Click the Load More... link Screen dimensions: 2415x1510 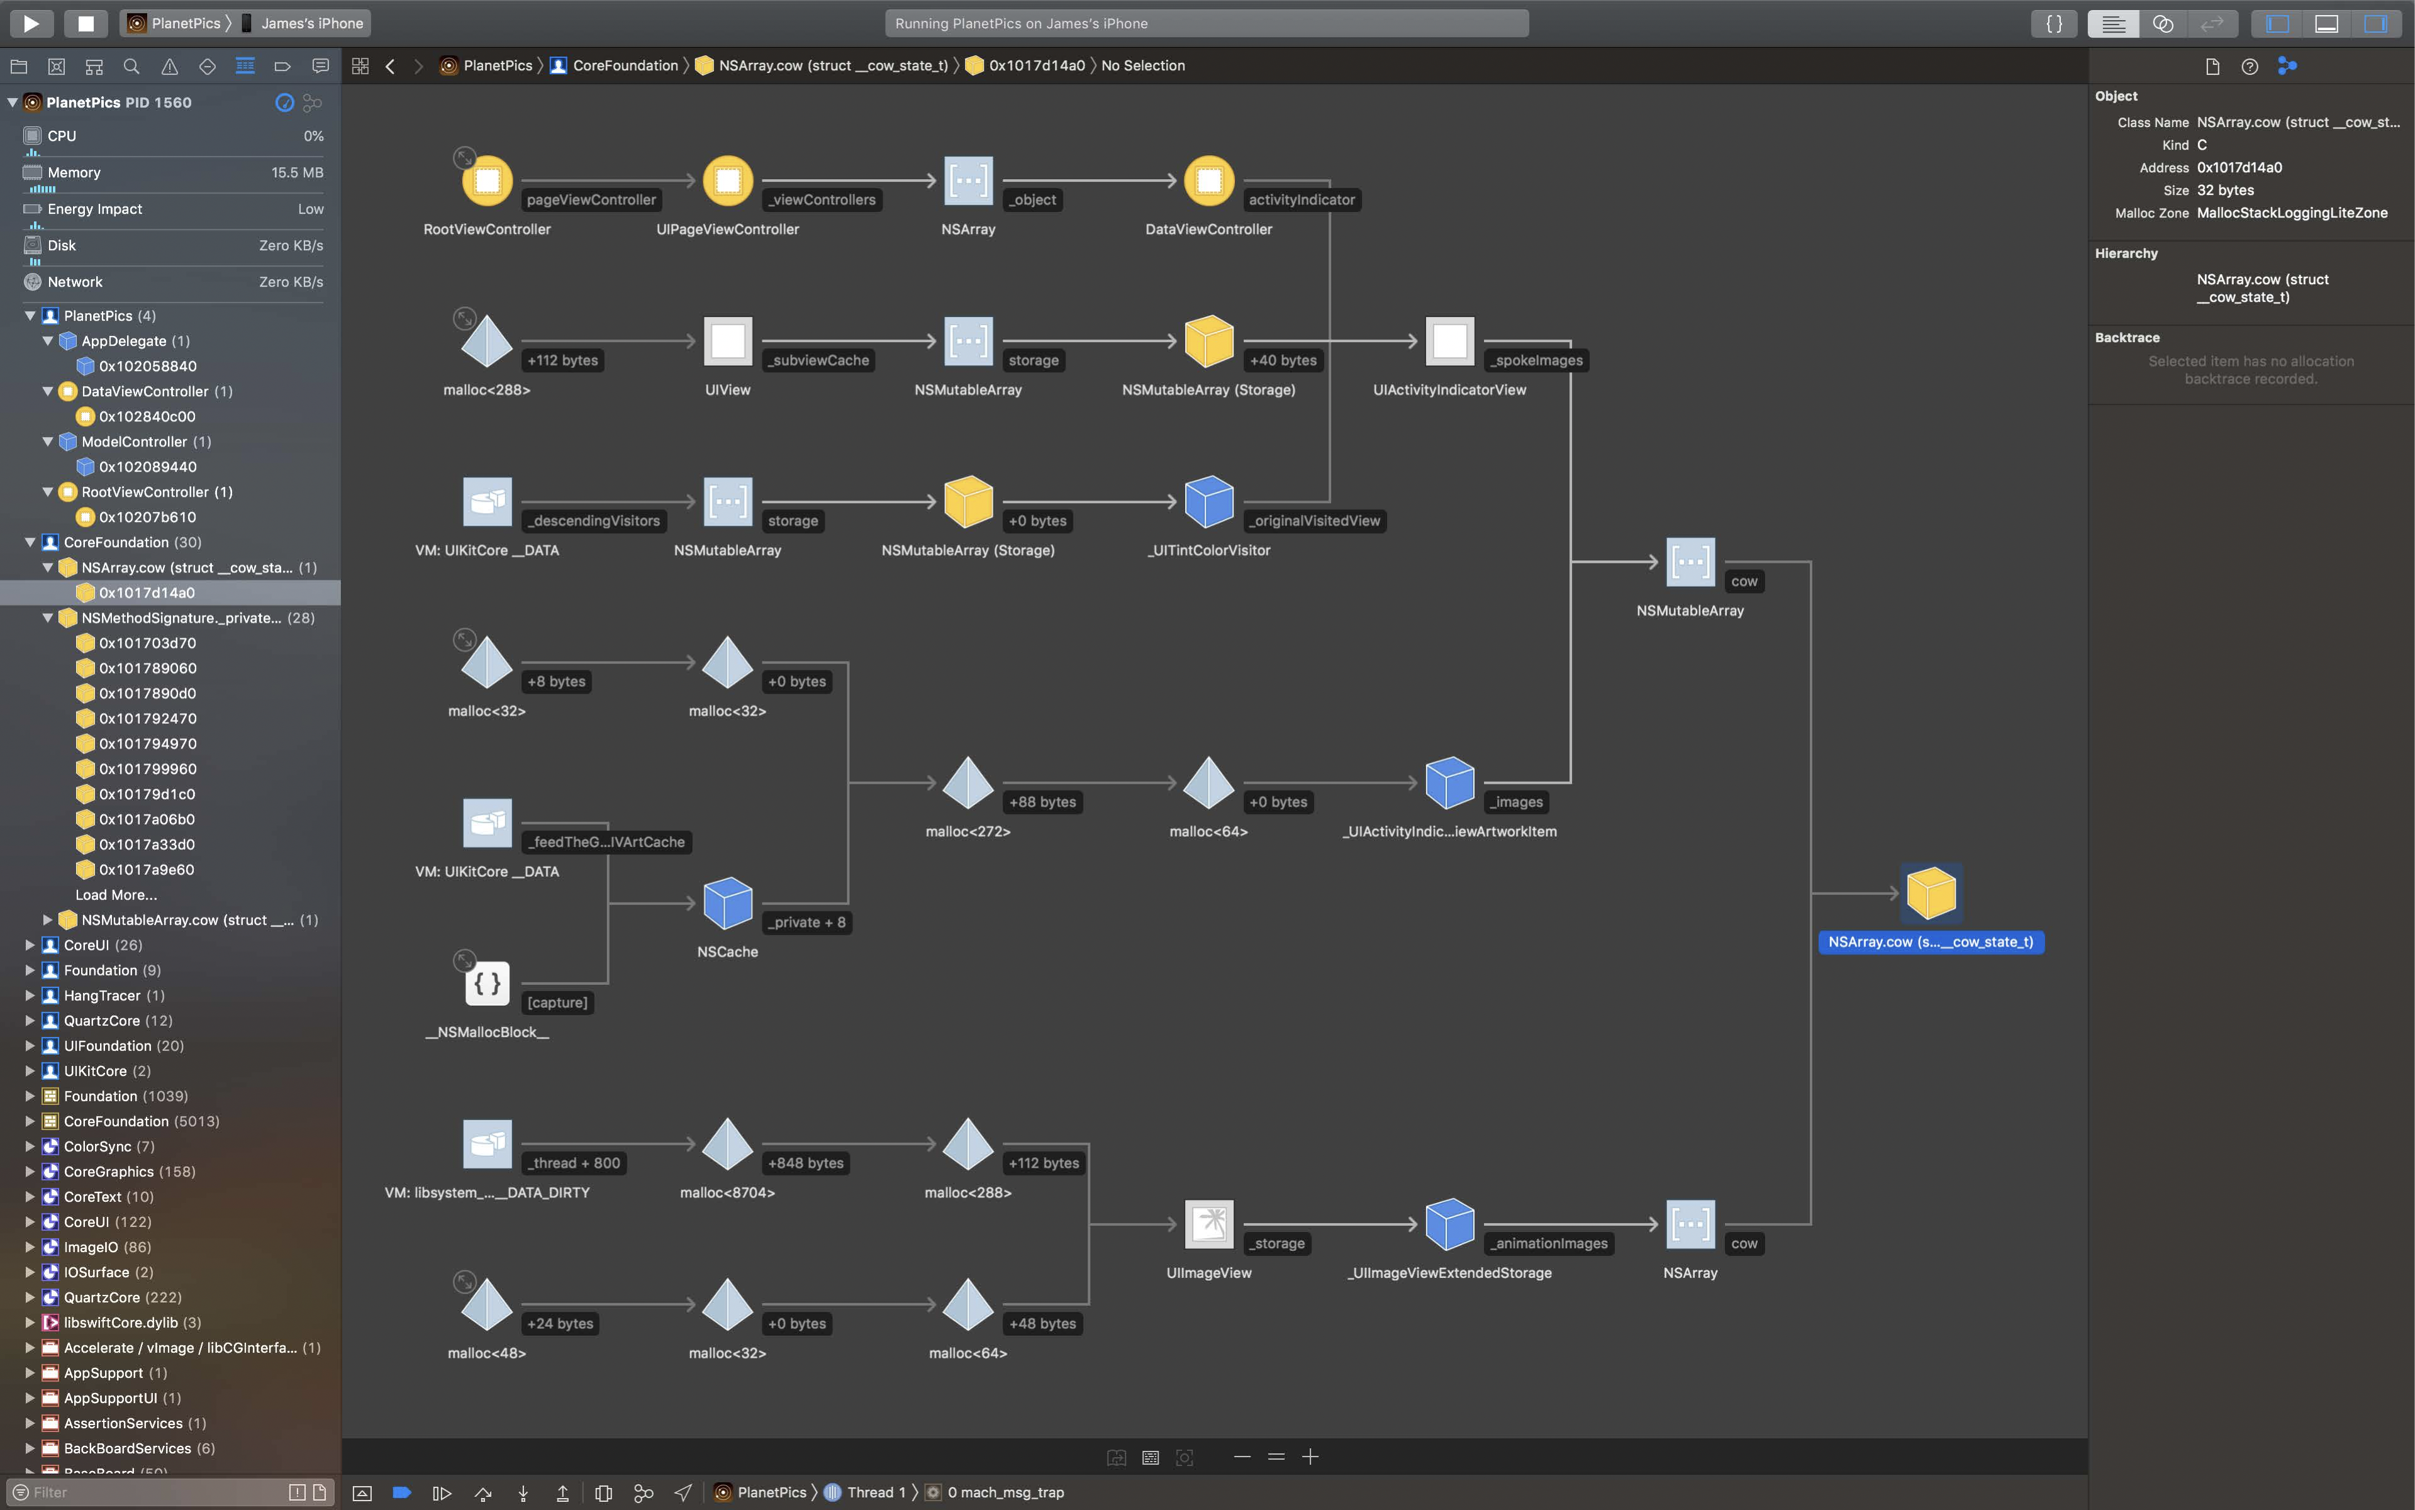tap(116, 895)
